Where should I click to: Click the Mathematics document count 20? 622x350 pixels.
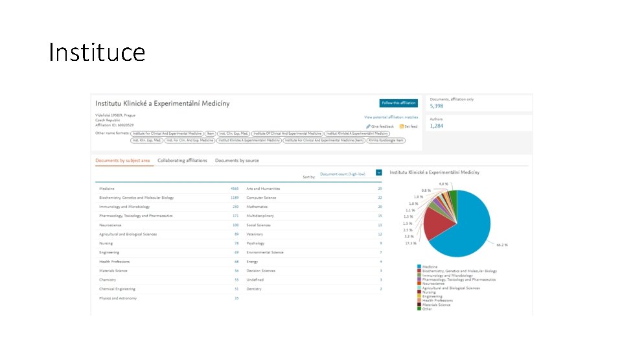pos(380,207)
